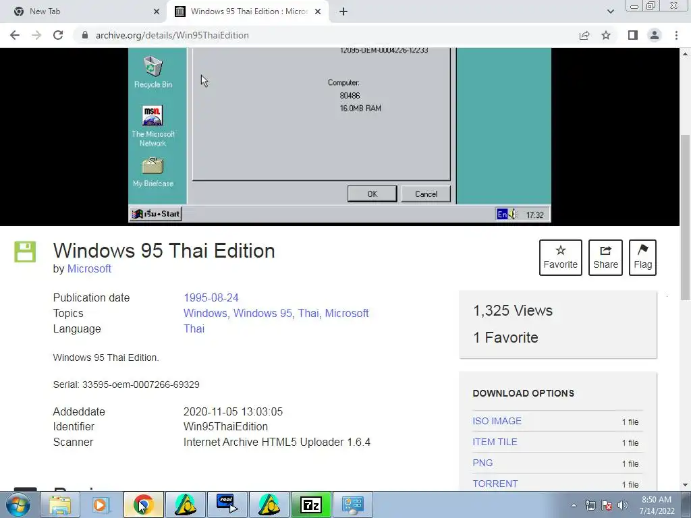Screen dimensions: 691x518
Task: Open the taskbar clock showing 8:50 AM
Action: (x=657, y=505)
